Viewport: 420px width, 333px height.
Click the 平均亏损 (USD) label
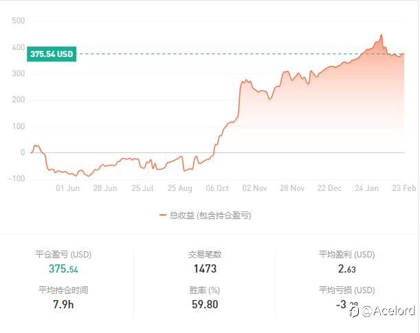(x=346, y=290)
